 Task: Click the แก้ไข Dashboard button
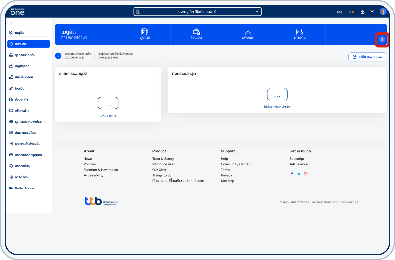[x=368, y=57]
